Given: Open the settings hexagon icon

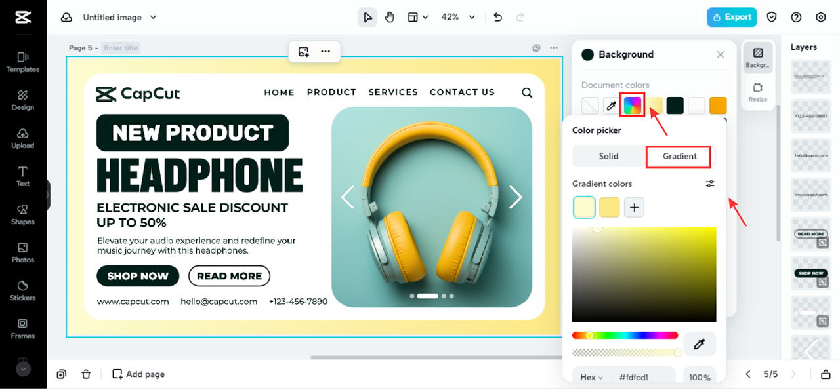Looking at the screenshot, I should point(821,18).
